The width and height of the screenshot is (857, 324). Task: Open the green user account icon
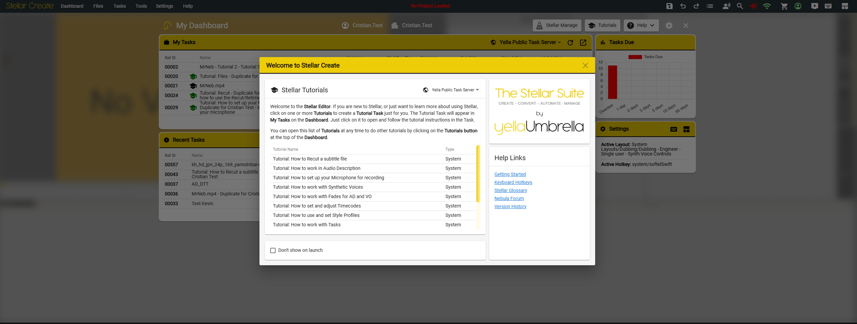click(798, 6)
